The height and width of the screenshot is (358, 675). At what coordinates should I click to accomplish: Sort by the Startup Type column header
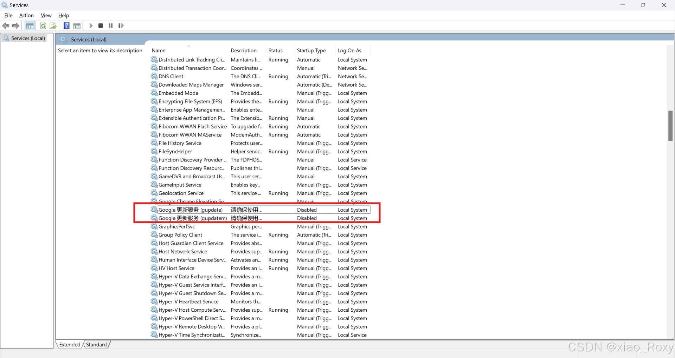(314, 51)
